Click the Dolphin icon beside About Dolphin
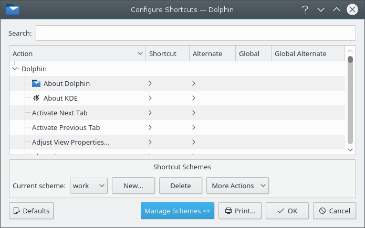 (36, 83)
